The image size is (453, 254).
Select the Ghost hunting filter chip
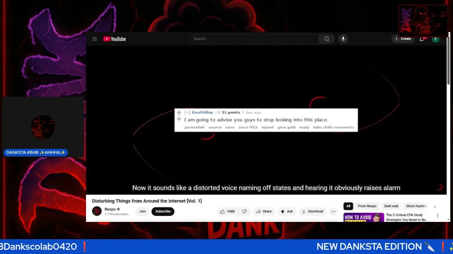(416, 206)
